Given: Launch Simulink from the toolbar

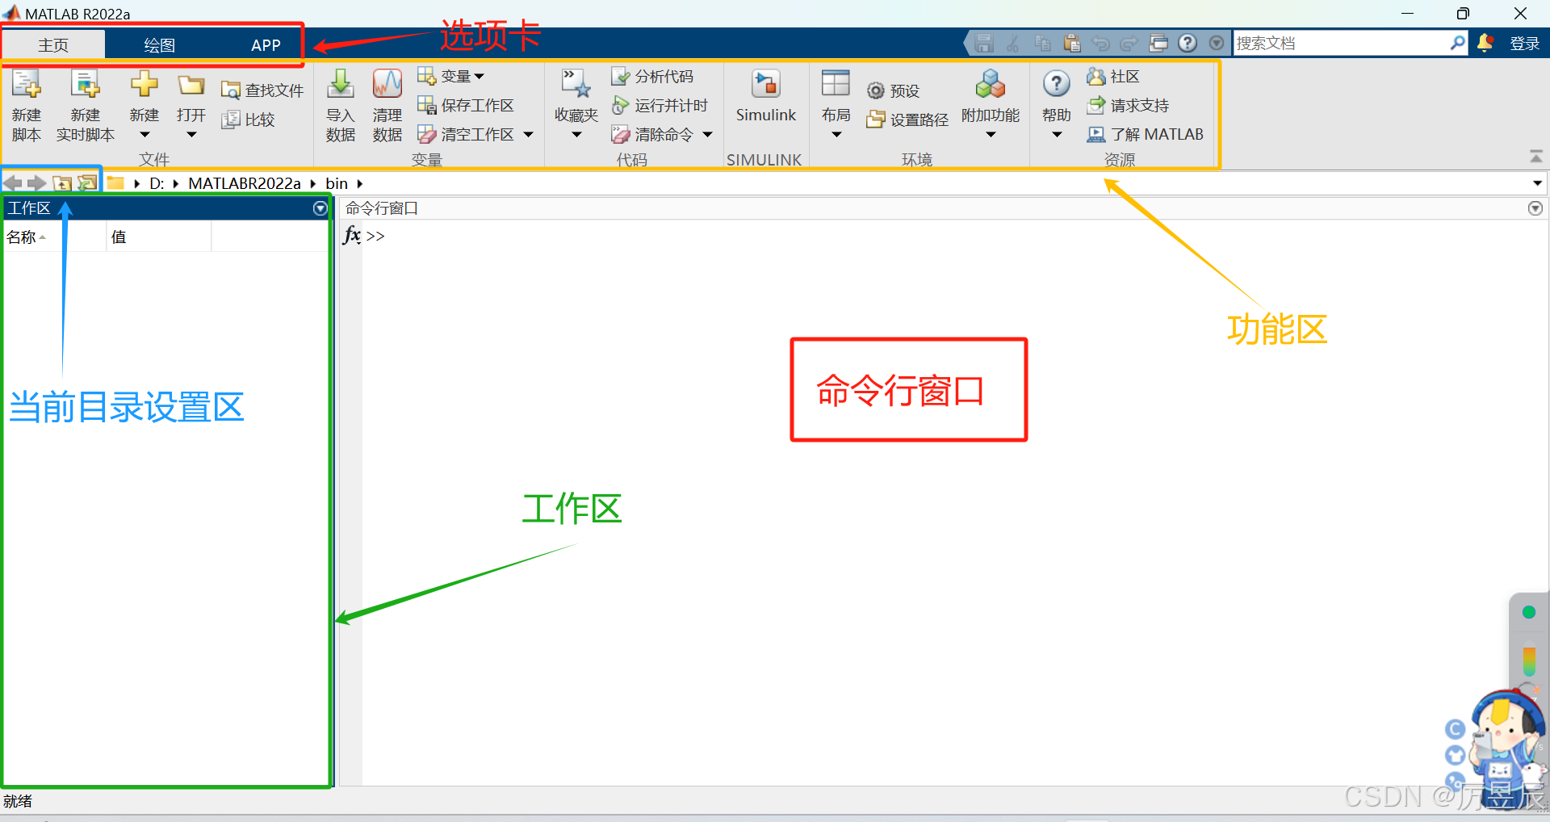Looking at the screenshot, I should click(x=765, y=95).
